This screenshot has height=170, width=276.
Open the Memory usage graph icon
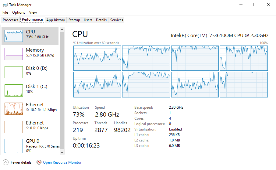(x=14, y=54)
